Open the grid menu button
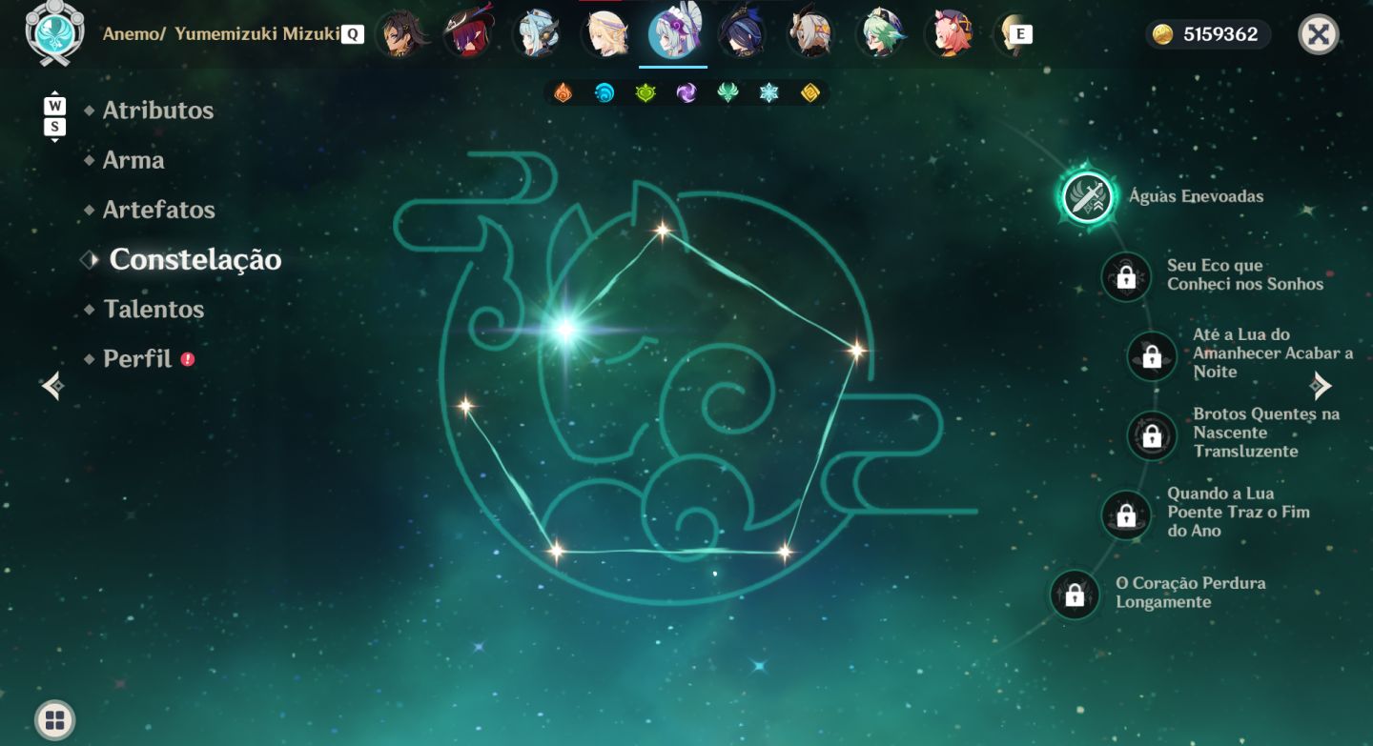1373x746 pixels. 55,720
